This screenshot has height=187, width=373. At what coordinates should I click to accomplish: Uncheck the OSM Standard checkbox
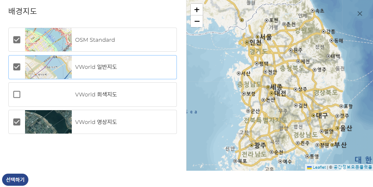point(17,40)
